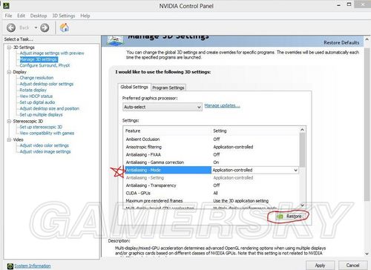Click the NVIDIA app icon in title bar

pos(6,5)
